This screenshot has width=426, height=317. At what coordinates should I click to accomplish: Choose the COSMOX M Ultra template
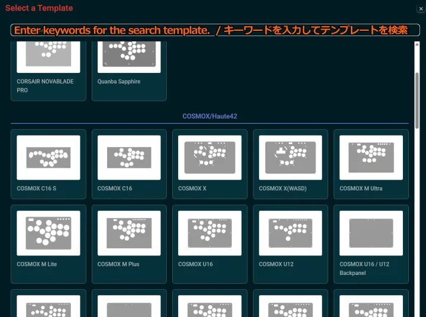tap(371, 158)
